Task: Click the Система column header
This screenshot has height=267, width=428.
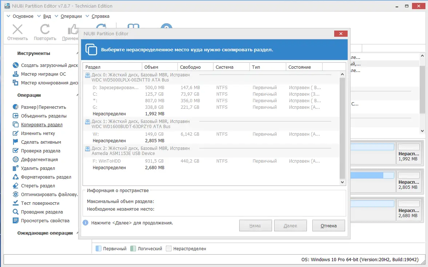Action: pyautogui.click(x=231, y=67)
